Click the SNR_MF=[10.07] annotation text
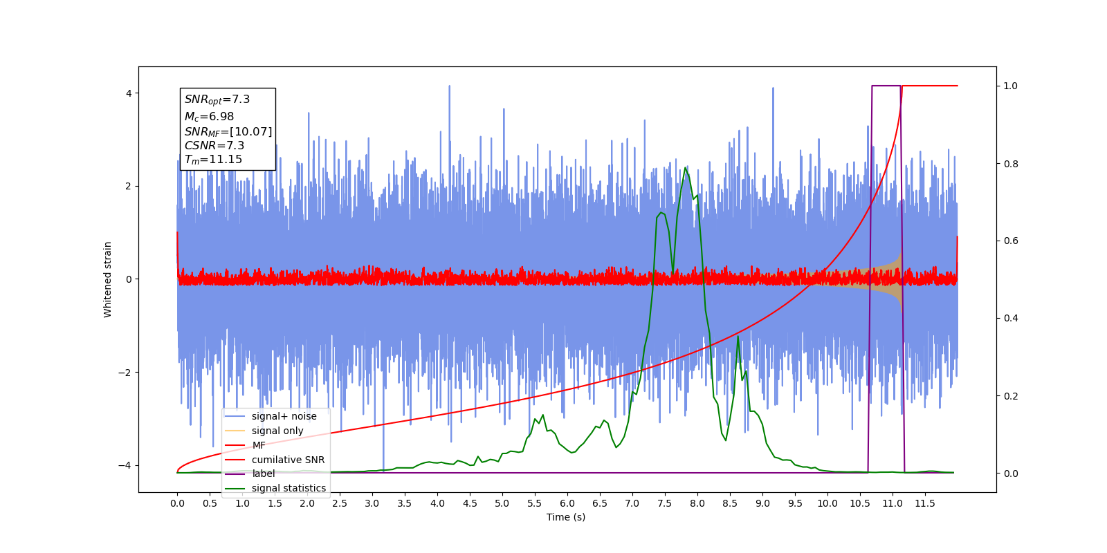Viewport: 1107px width, 553px height. pyautogui.click(x=228, y=131)
